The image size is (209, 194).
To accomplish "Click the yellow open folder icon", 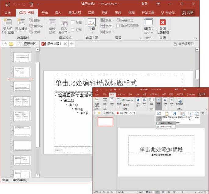I will pos(11,44).
